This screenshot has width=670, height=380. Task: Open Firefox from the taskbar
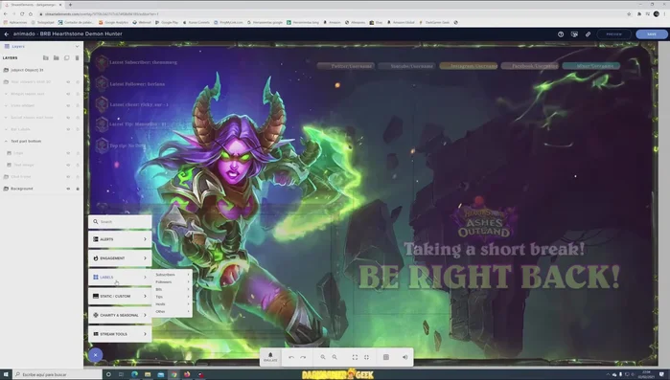click(x=187, y=374)
